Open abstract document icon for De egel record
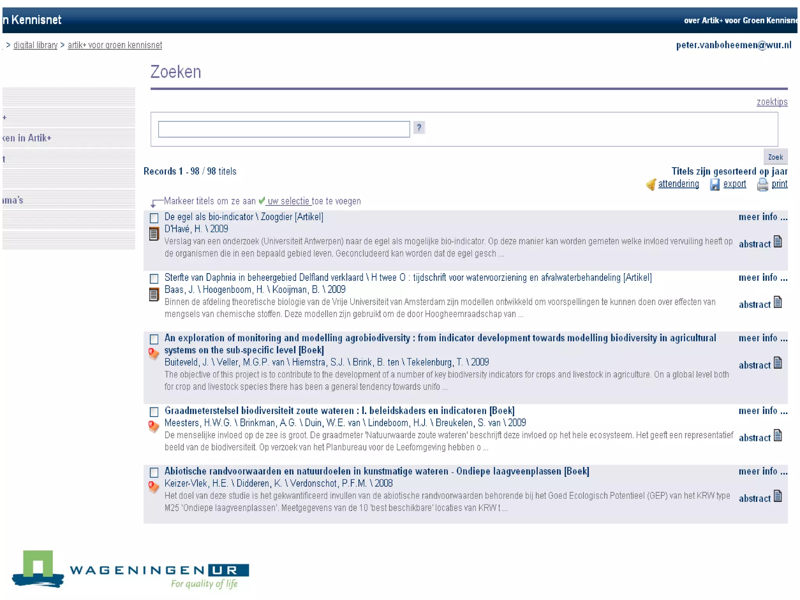 pyautogui.click(x=778, y=242)
